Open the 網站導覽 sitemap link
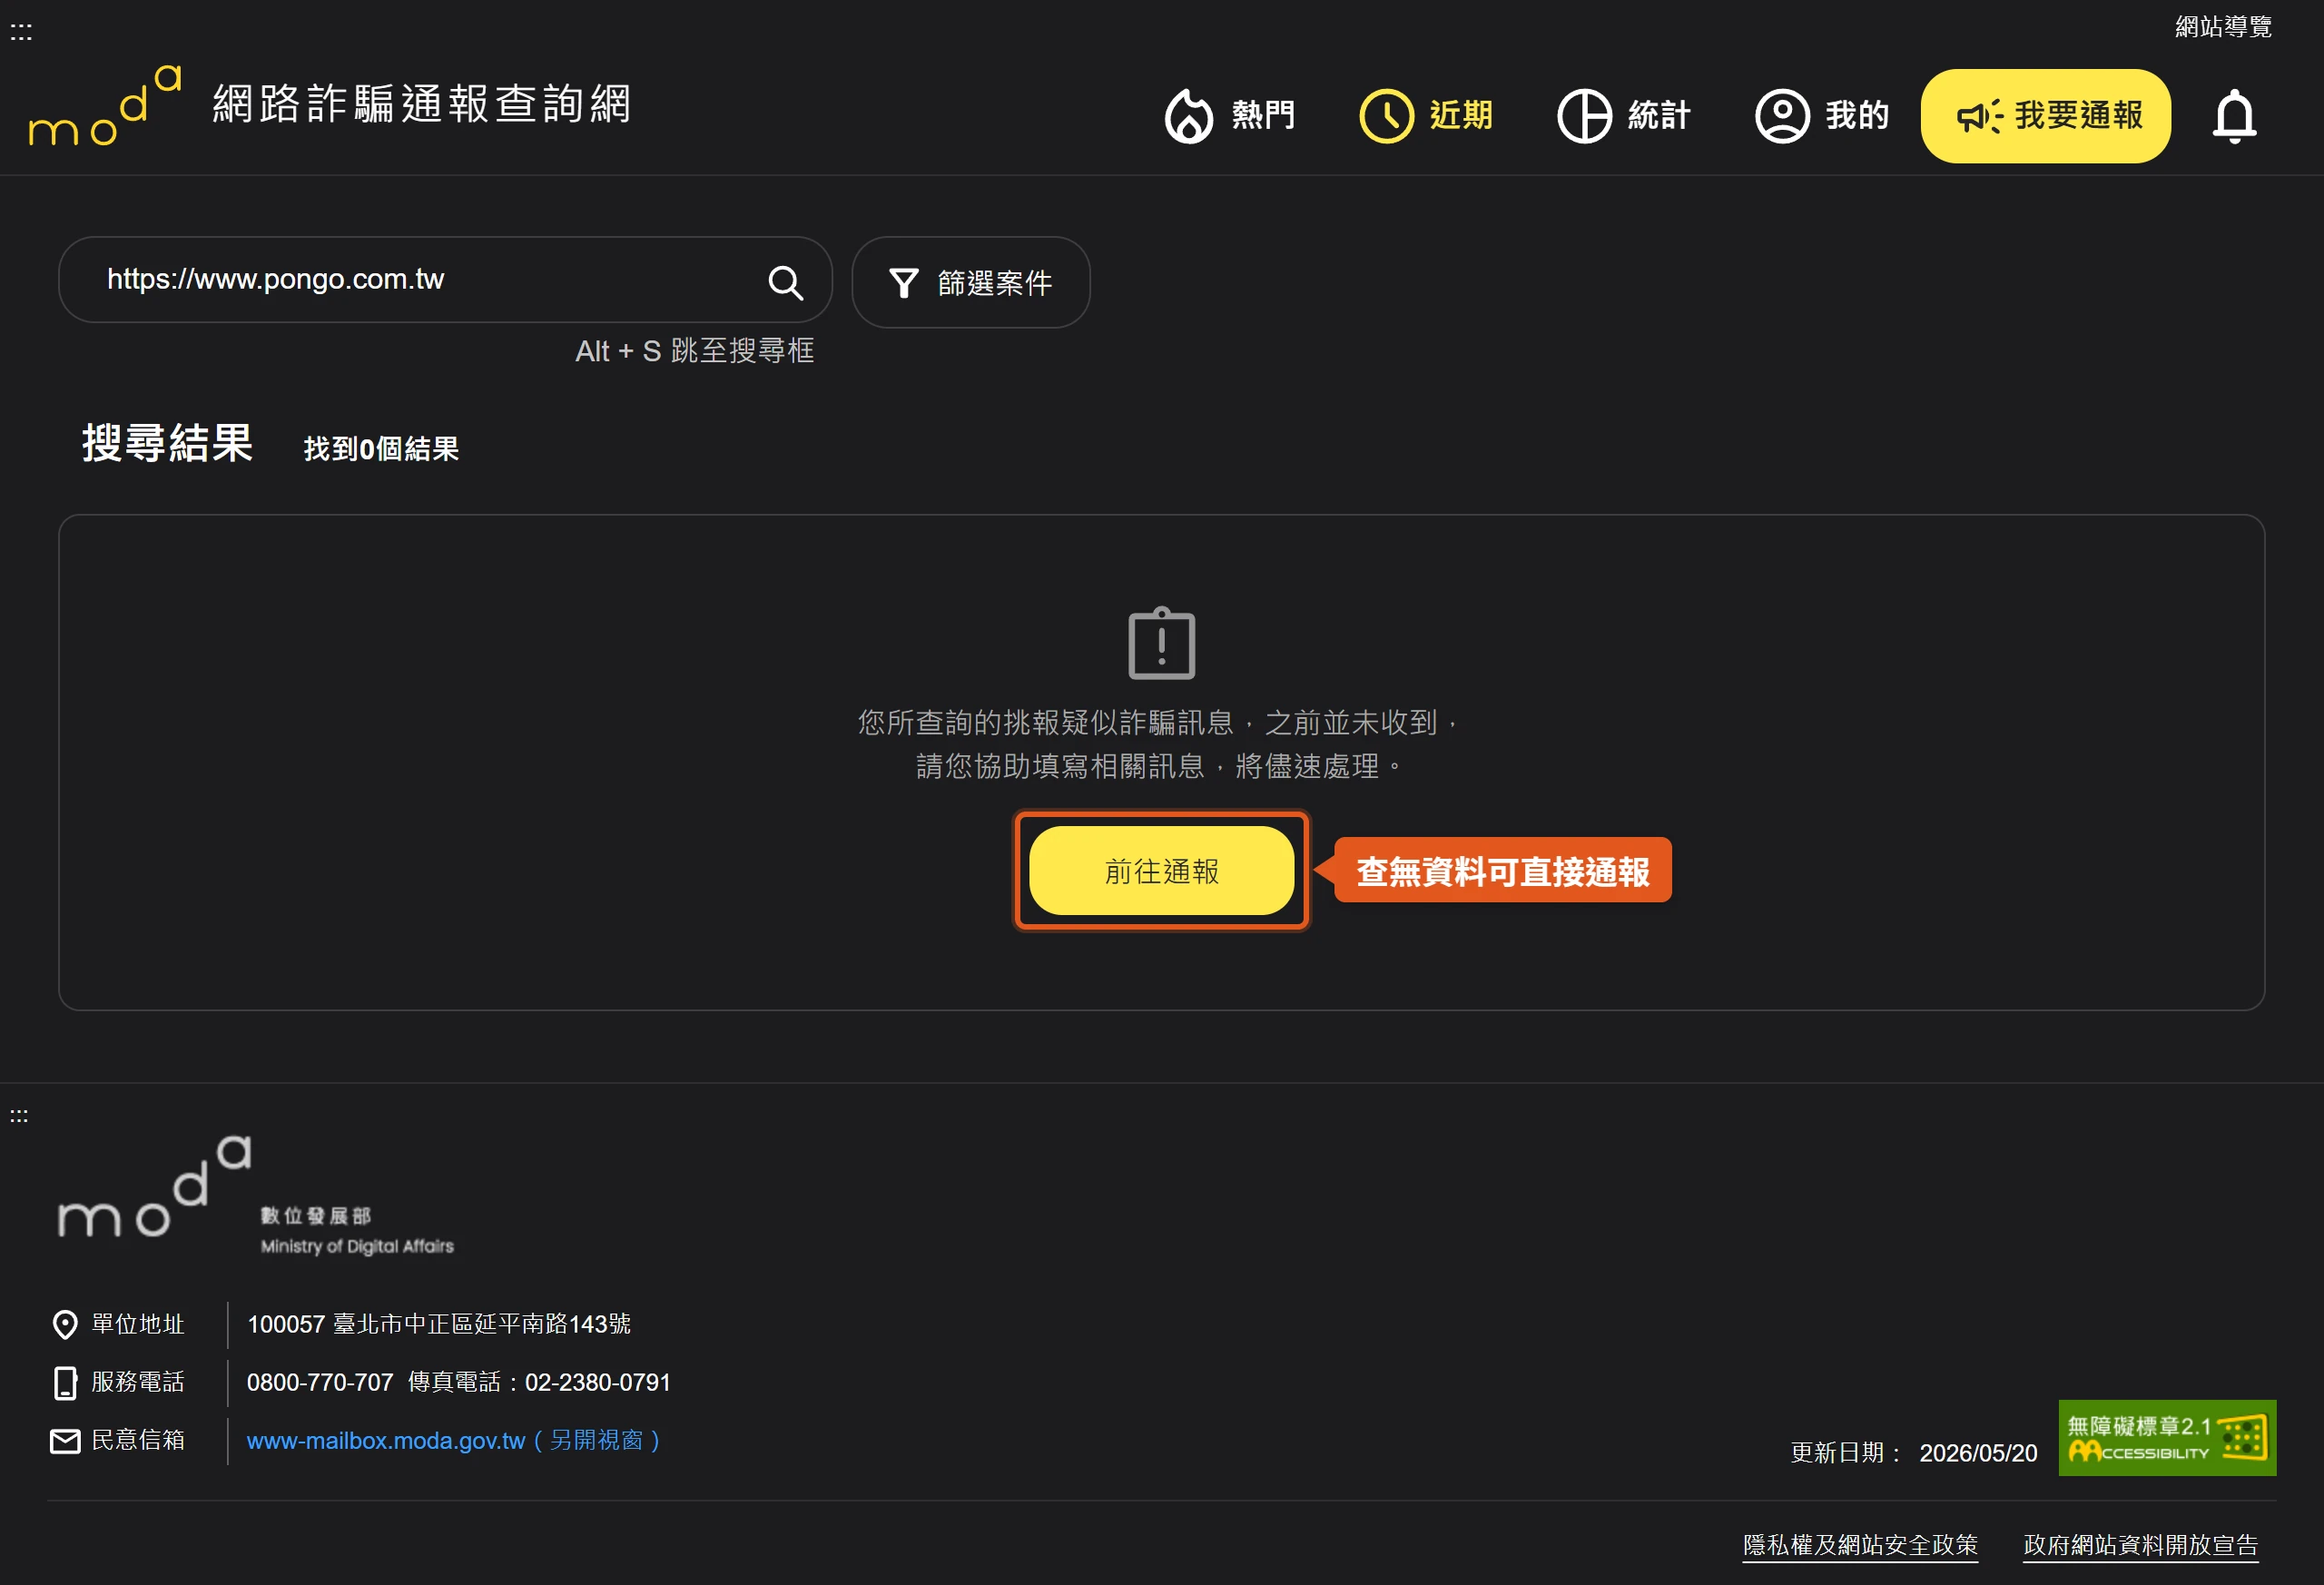Screen dimensions: 2324x1585 [2223, 27]
